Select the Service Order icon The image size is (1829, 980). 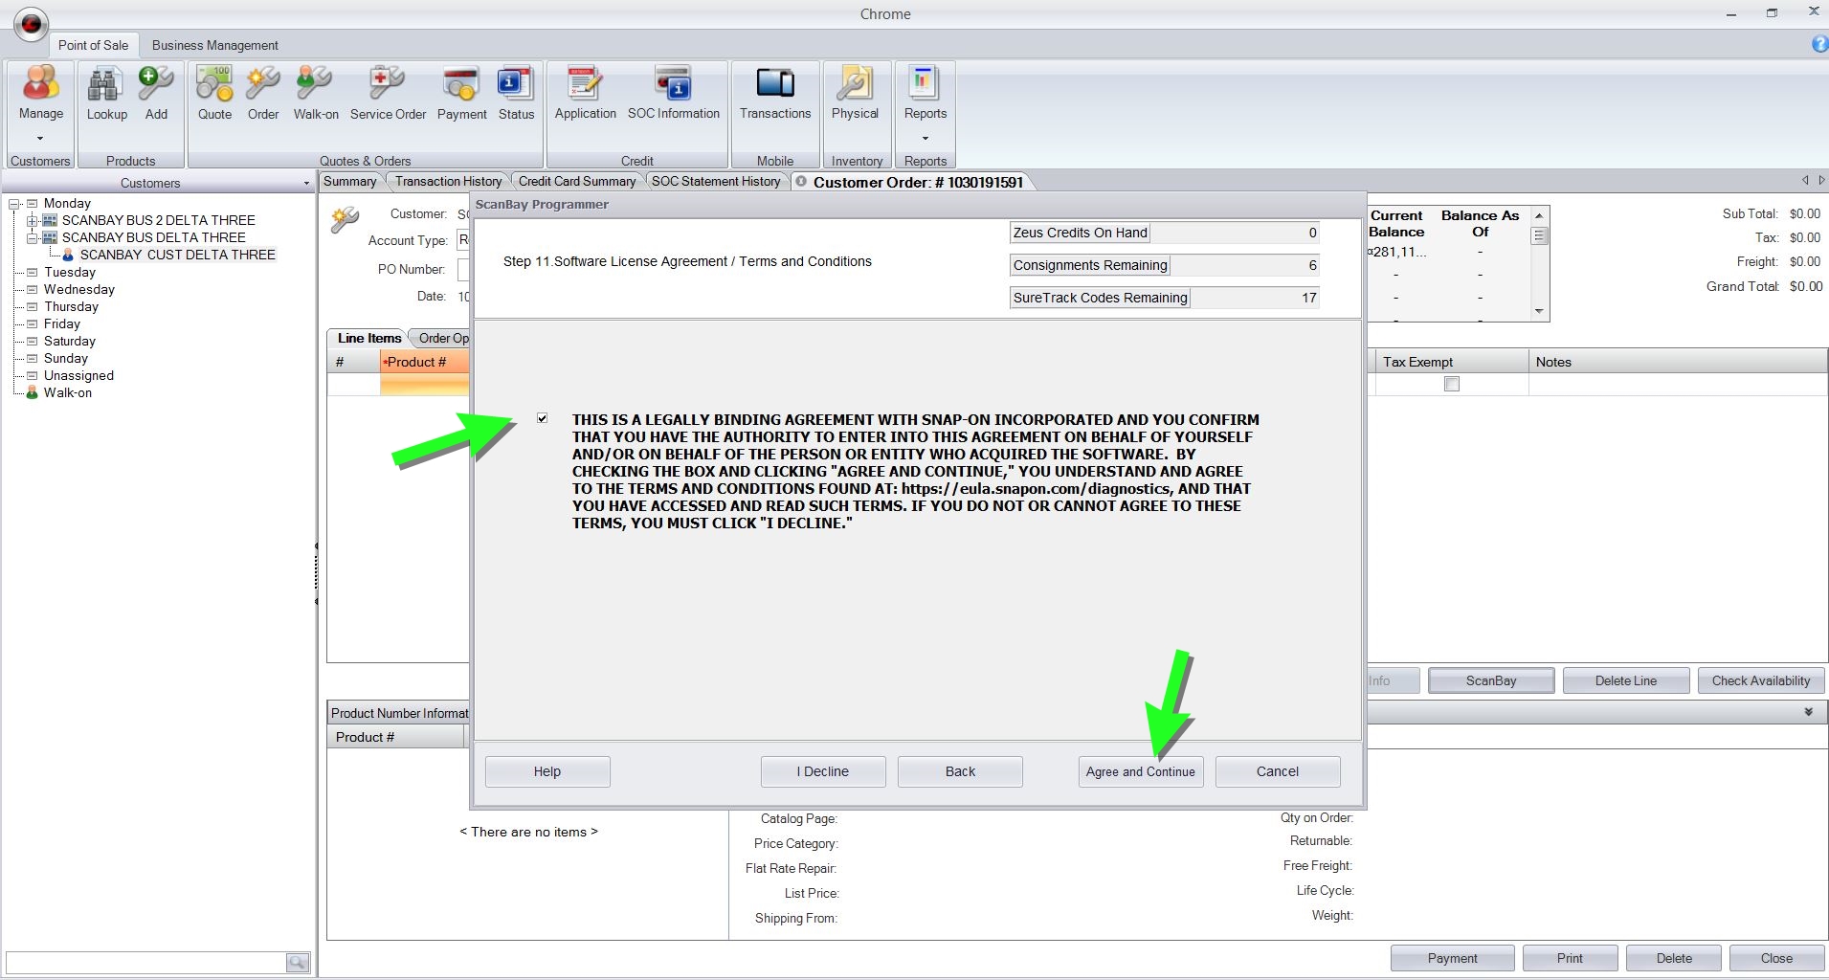pyautogui.click(x=388, y=86)
